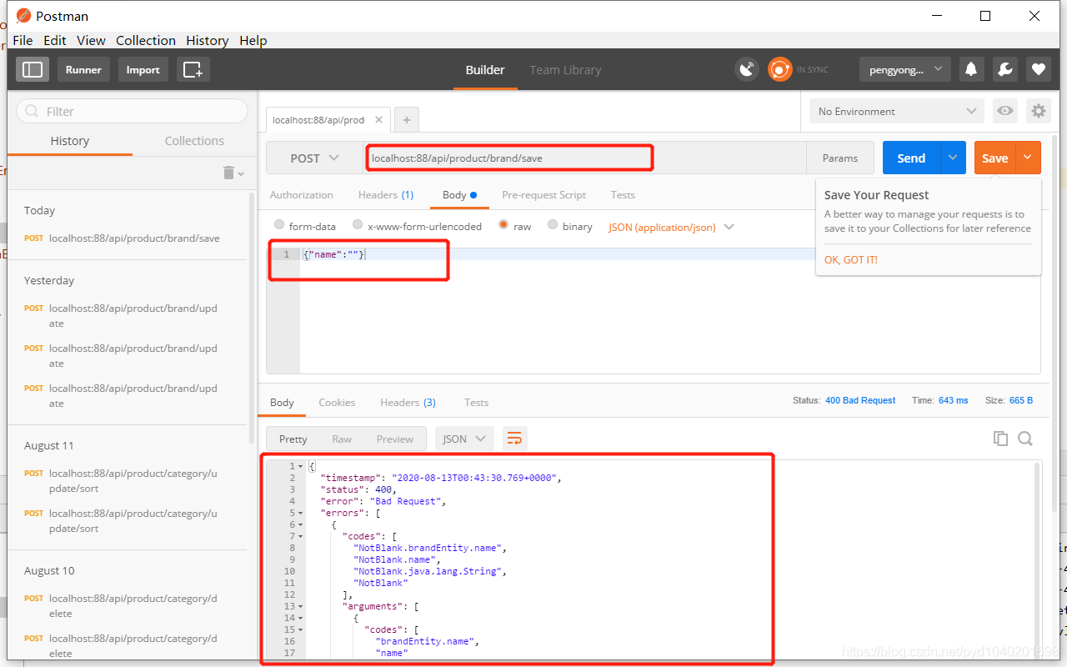Open the pengyong account dropdown
The image size is (1067, 667).
(905, 70)
